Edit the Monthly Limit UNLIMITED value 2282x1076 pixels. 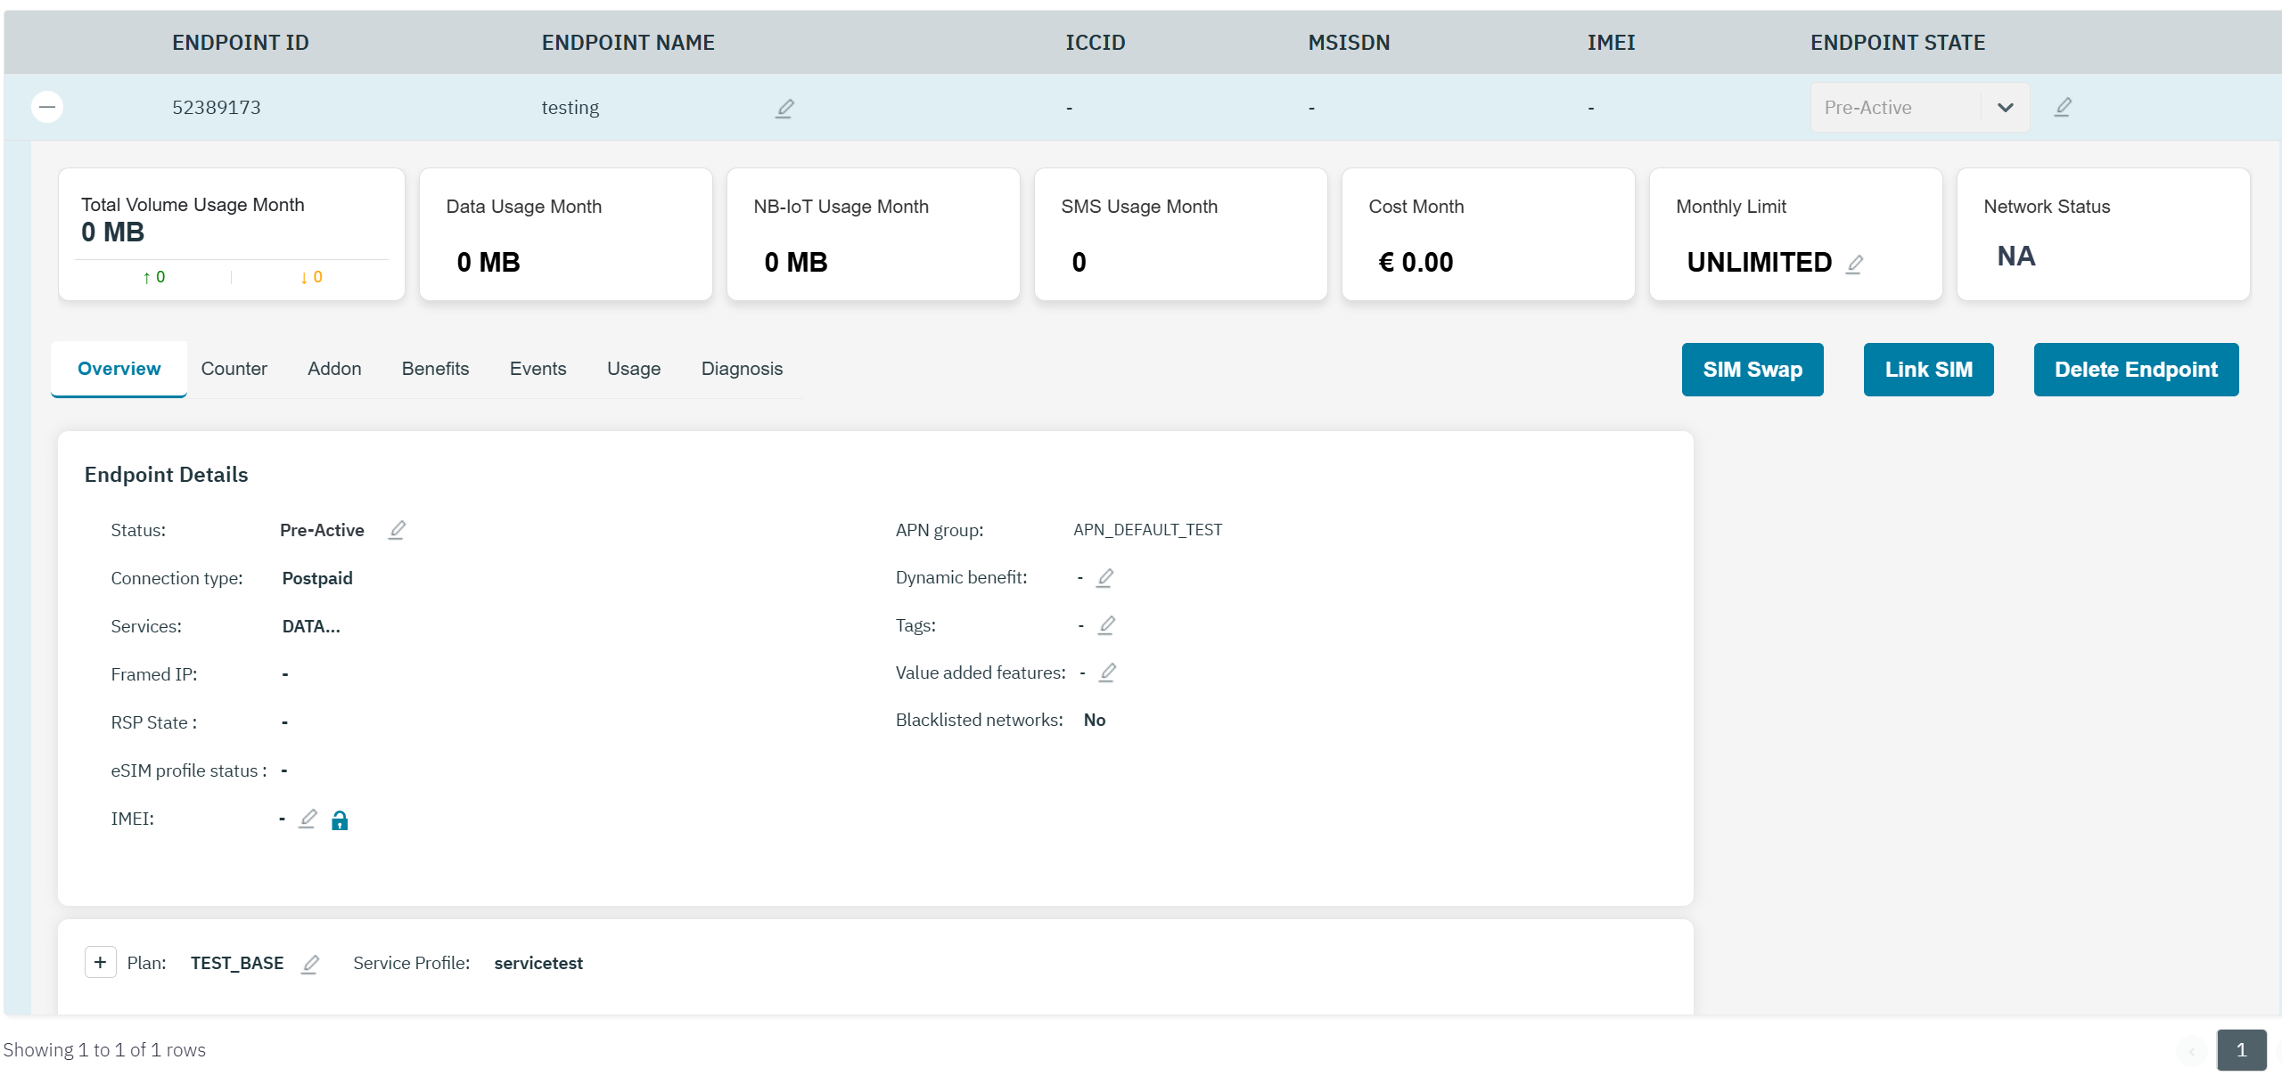click(1855, 264)
